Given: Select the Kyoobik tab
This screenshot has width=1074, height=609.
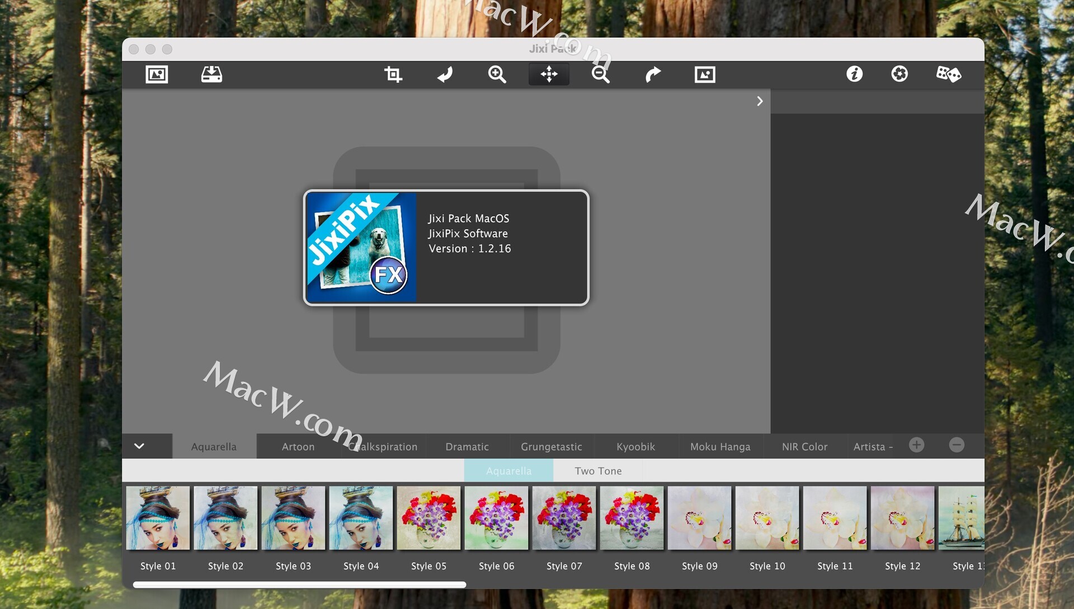Looking at the screenshot, I should pos(636,446).
